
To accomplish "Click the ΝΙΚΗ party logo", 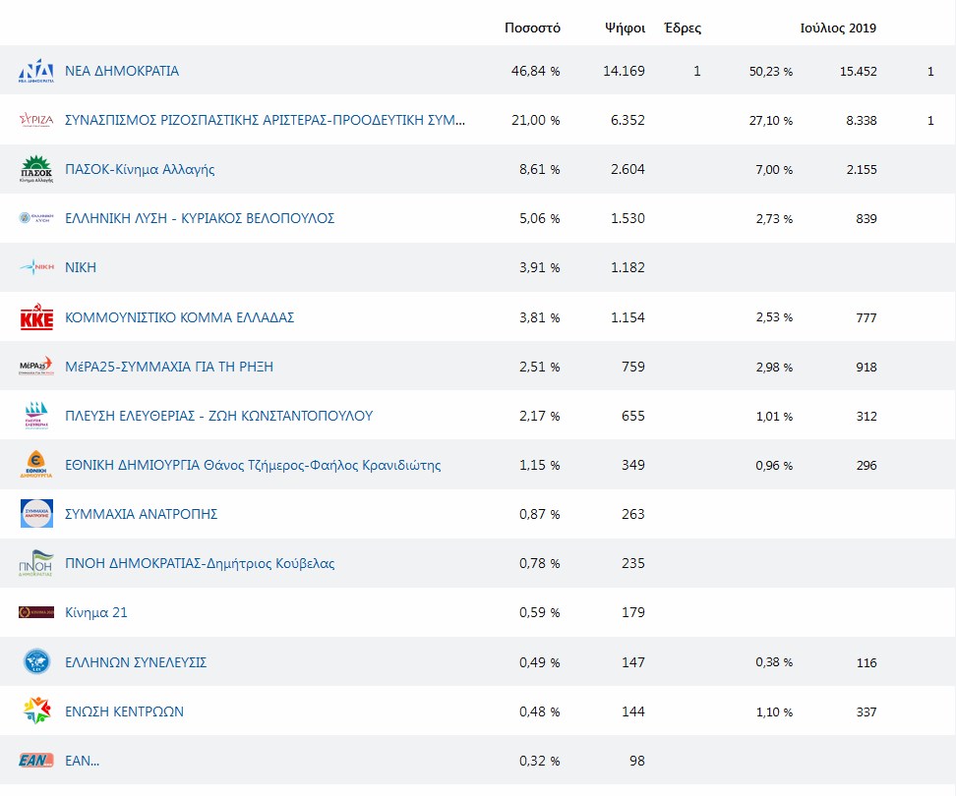I will point(36,266).
